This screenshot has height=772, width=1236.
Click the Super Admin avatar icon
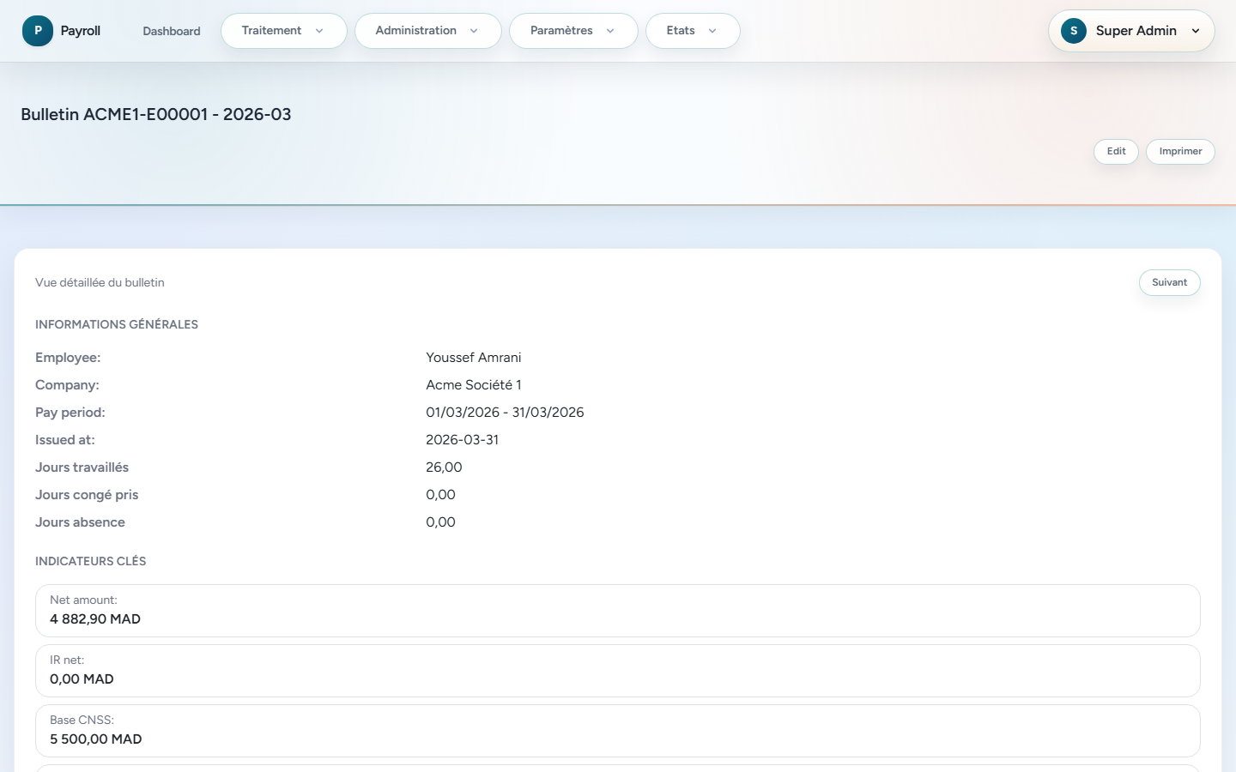tap(1074, 31)
